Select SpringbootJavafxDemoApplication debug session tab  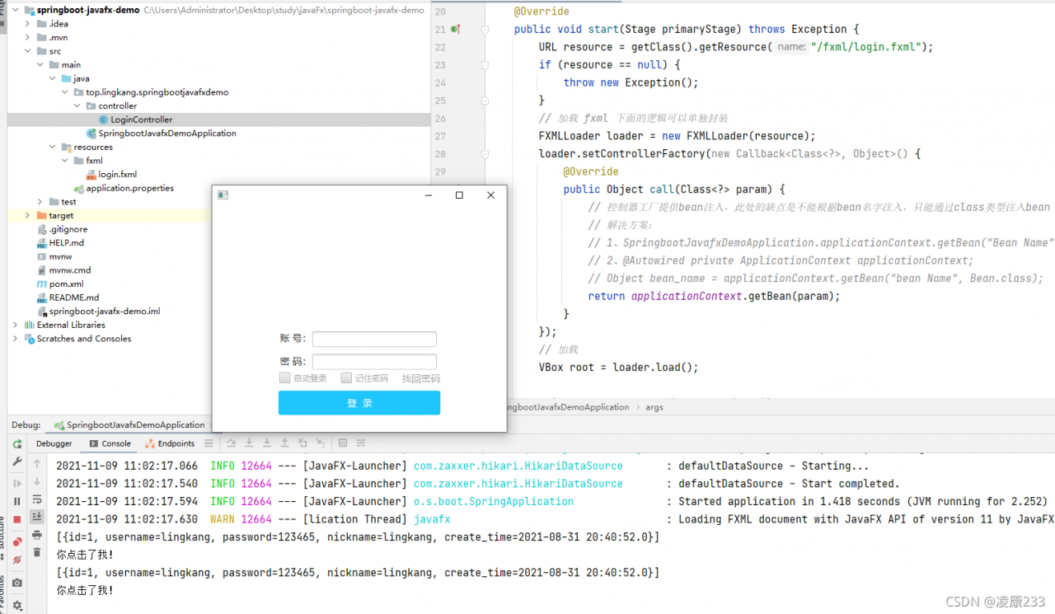[129, 425]
